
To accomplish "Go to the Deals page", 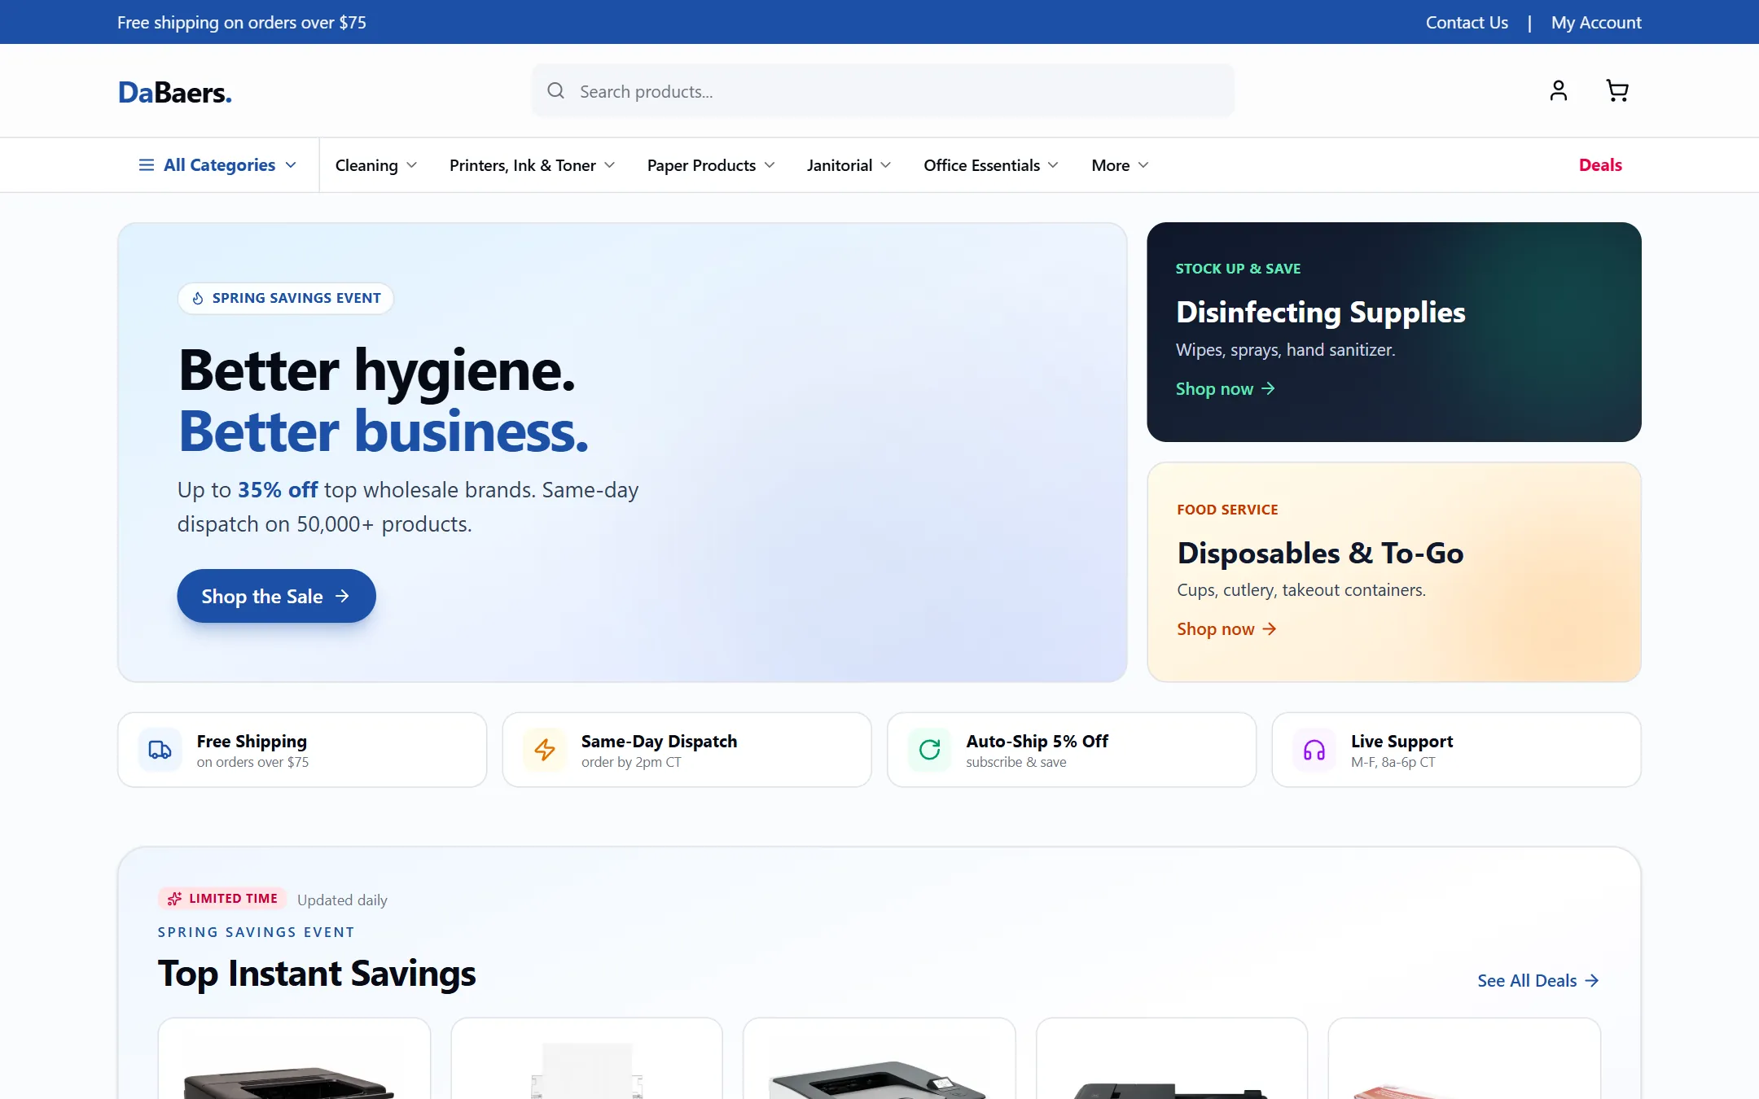I will pyautogui.click(x=1600, y=165).
